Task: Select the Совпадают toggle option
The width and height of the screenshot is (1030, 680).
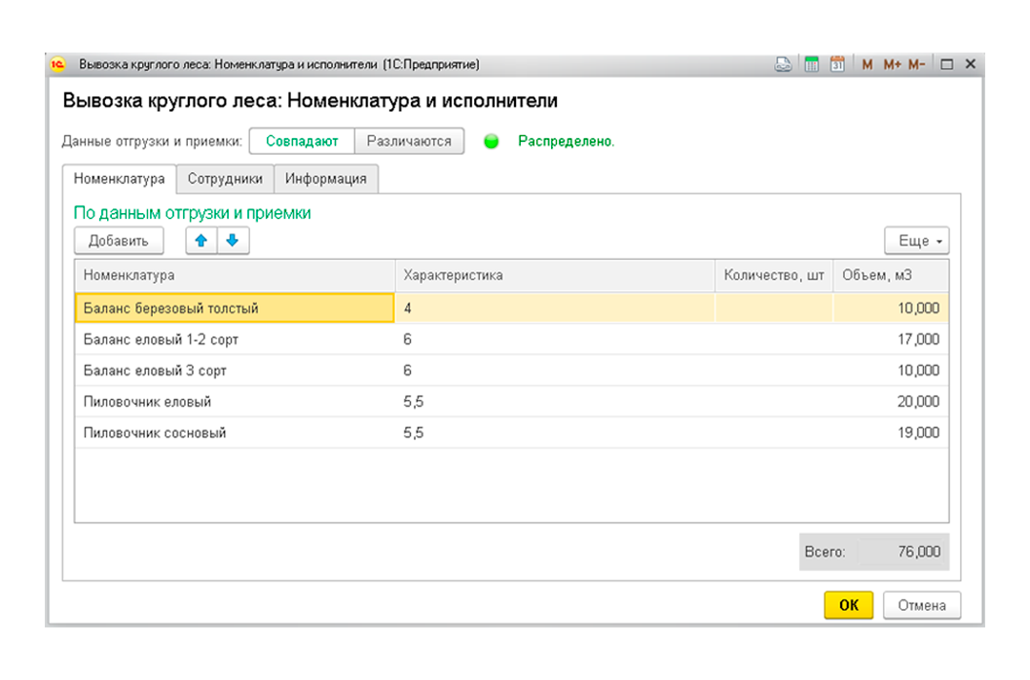Action: pos(302,141)
